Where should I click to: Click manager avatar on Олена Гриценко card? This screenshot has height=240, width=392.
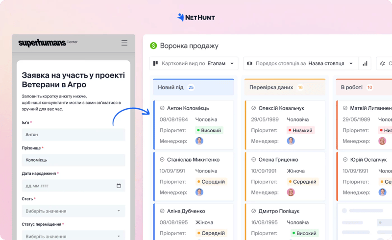tap(291, 192)
